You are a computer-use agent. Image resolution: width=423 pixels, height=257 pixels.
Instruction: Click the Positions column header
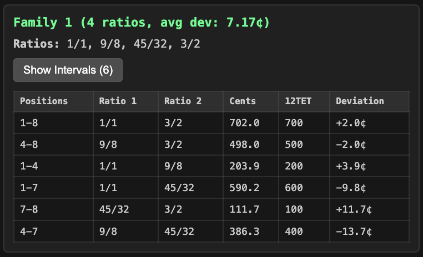44,101
